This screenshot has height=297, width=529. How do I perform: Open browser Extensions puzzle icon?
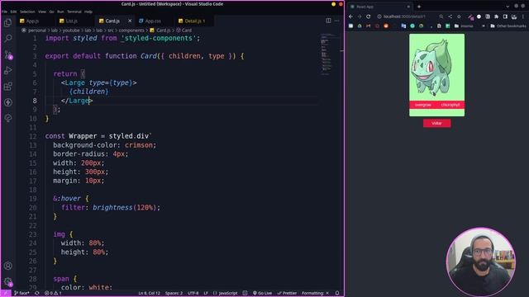tap(496, 16)
